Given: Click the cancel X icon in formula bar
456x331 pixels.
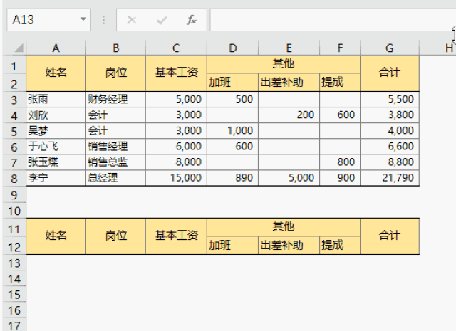Looking at the screenshot, I should (x=131, y=20).
